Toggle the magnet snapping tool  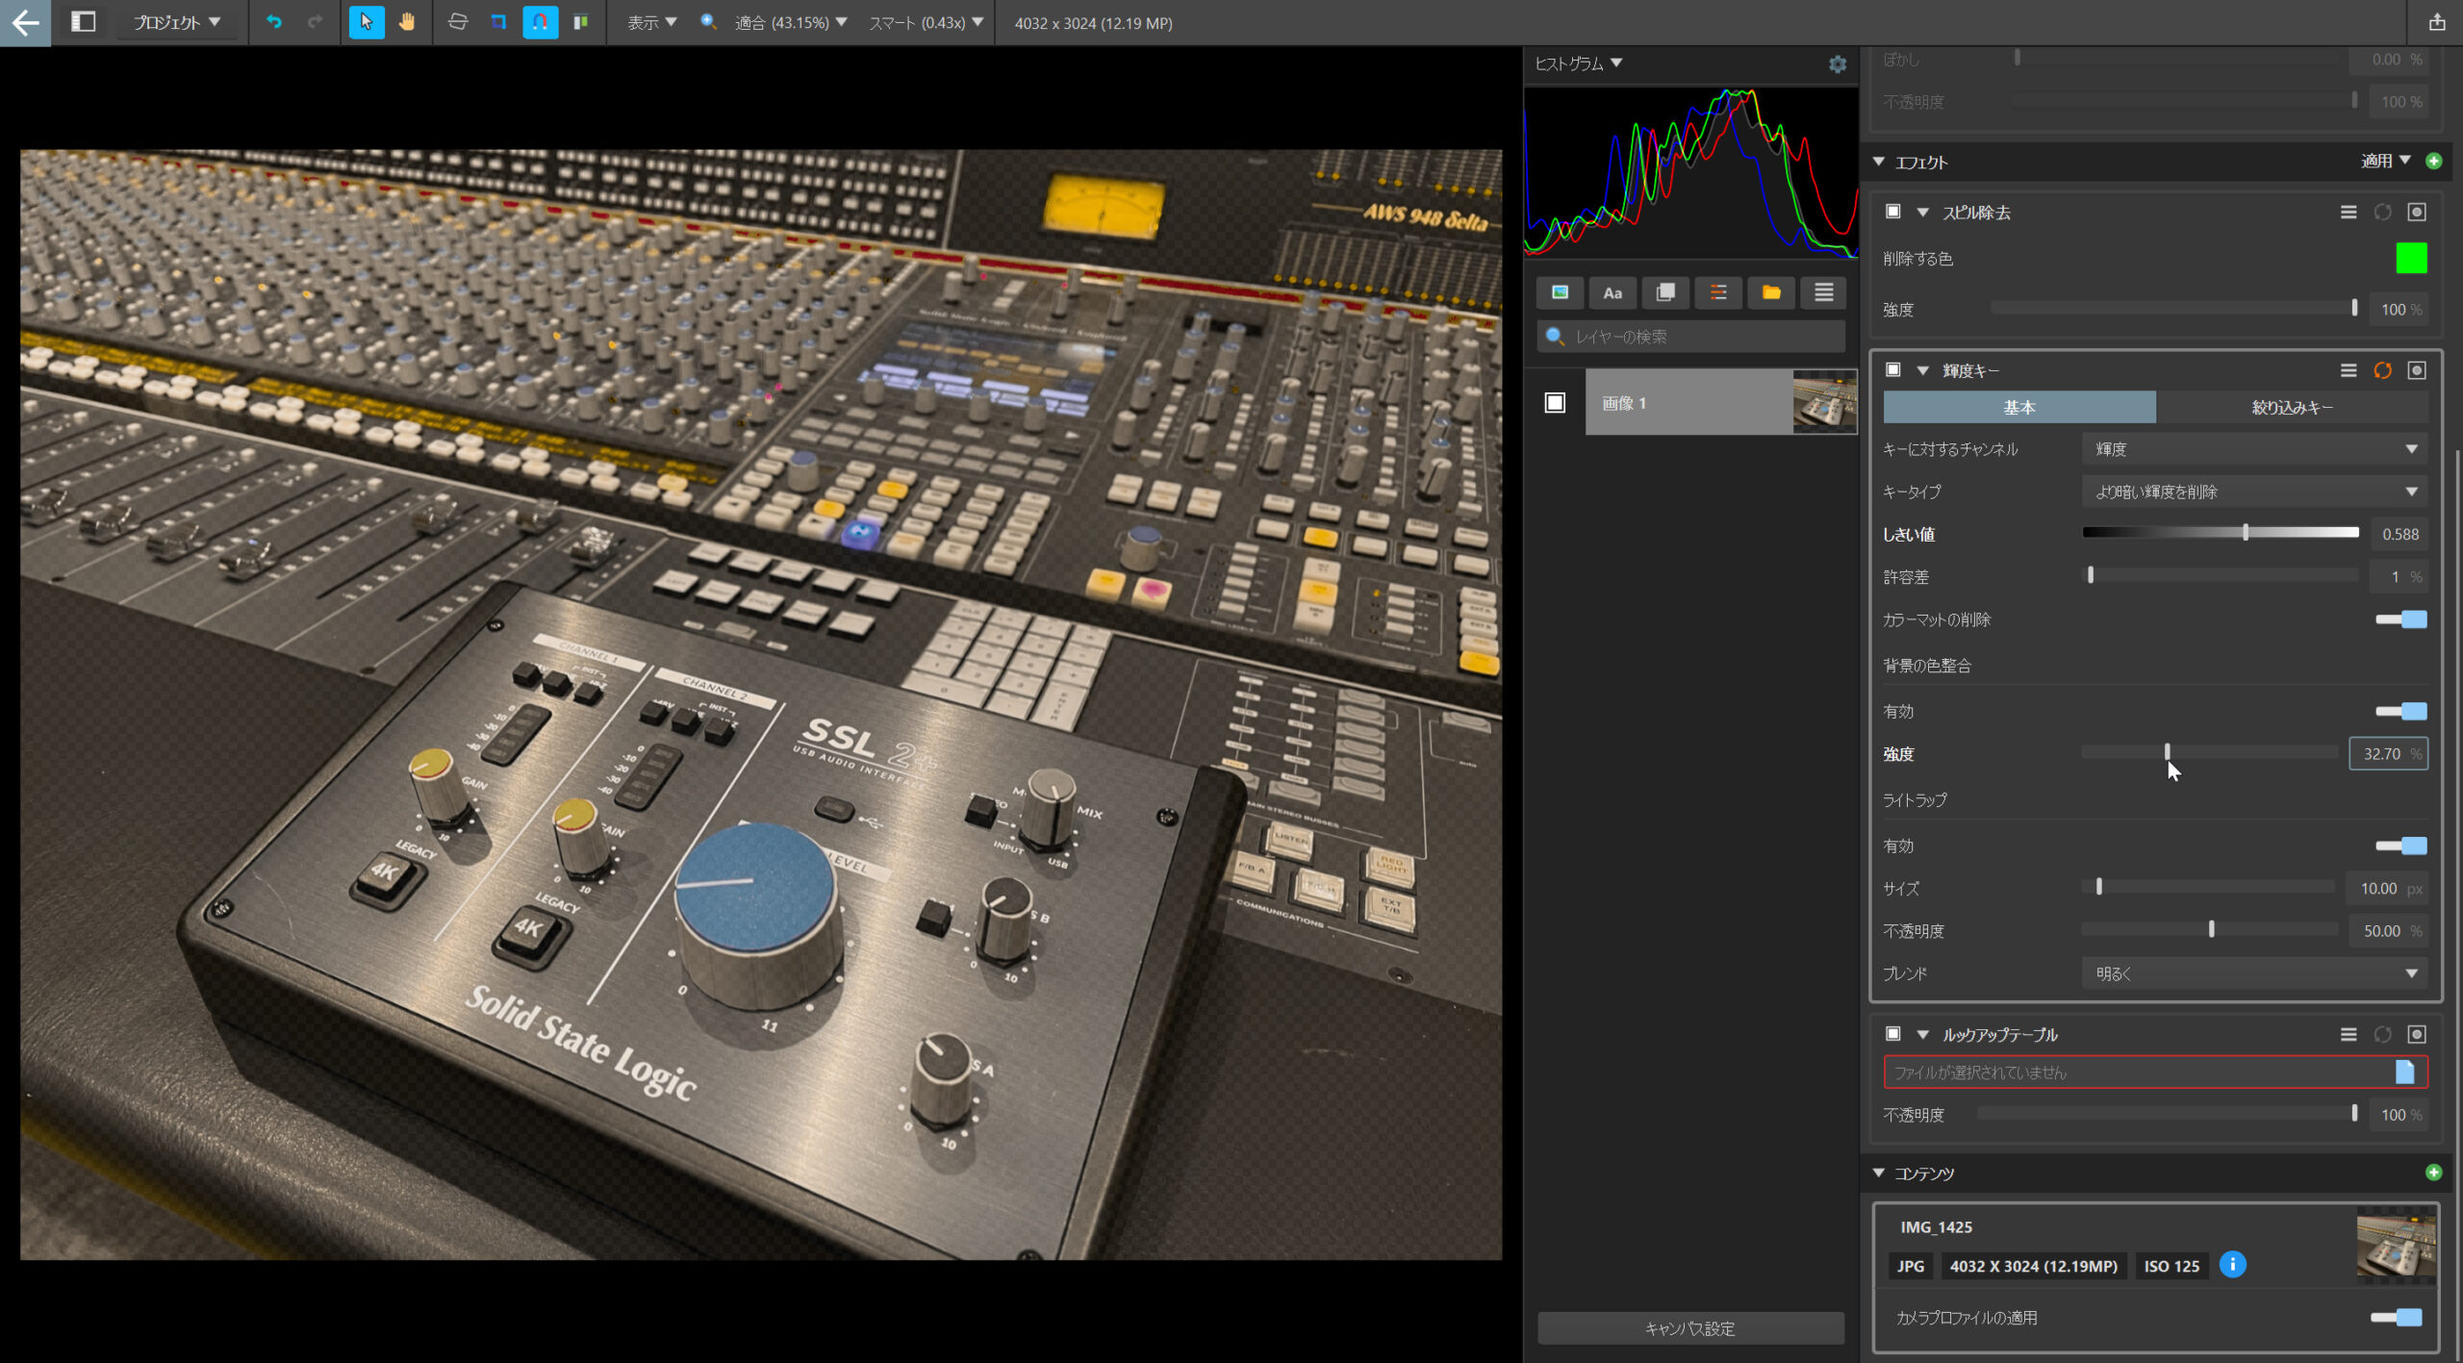[540, 22]
